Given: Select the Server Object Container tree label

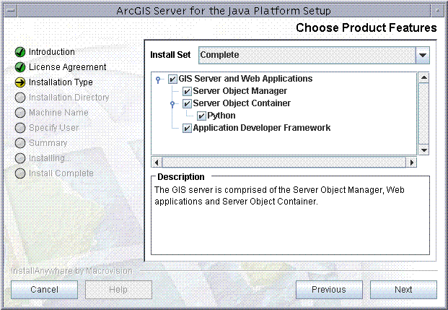Looking at the screenshot, I should click(242, 103).
